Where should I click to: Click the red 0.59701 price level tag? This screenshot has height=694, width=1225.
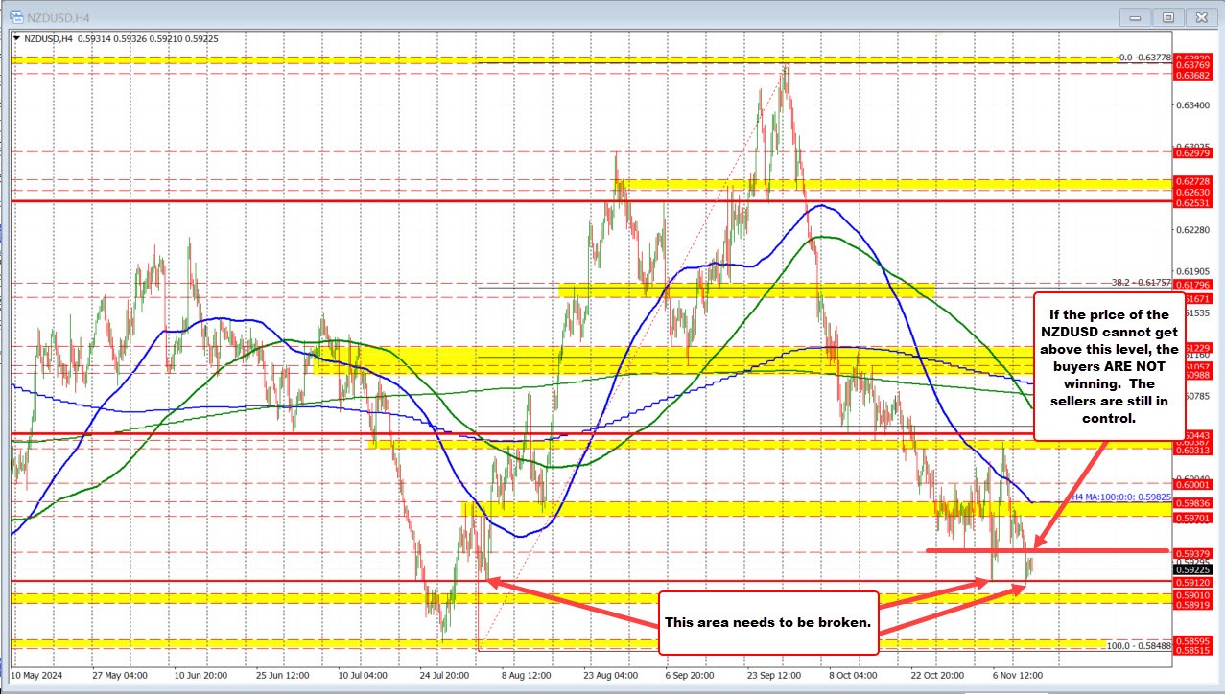pyautogui.click(x=1191, y=518)
